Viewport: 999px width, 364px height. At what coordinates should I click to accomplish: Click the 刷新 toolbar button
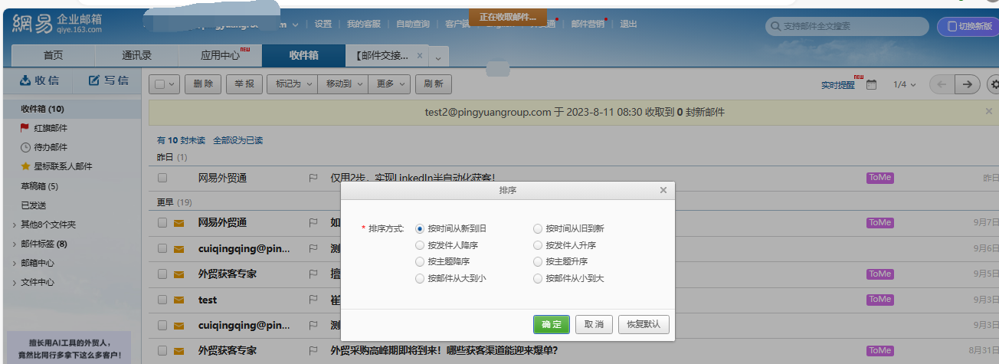434,84
